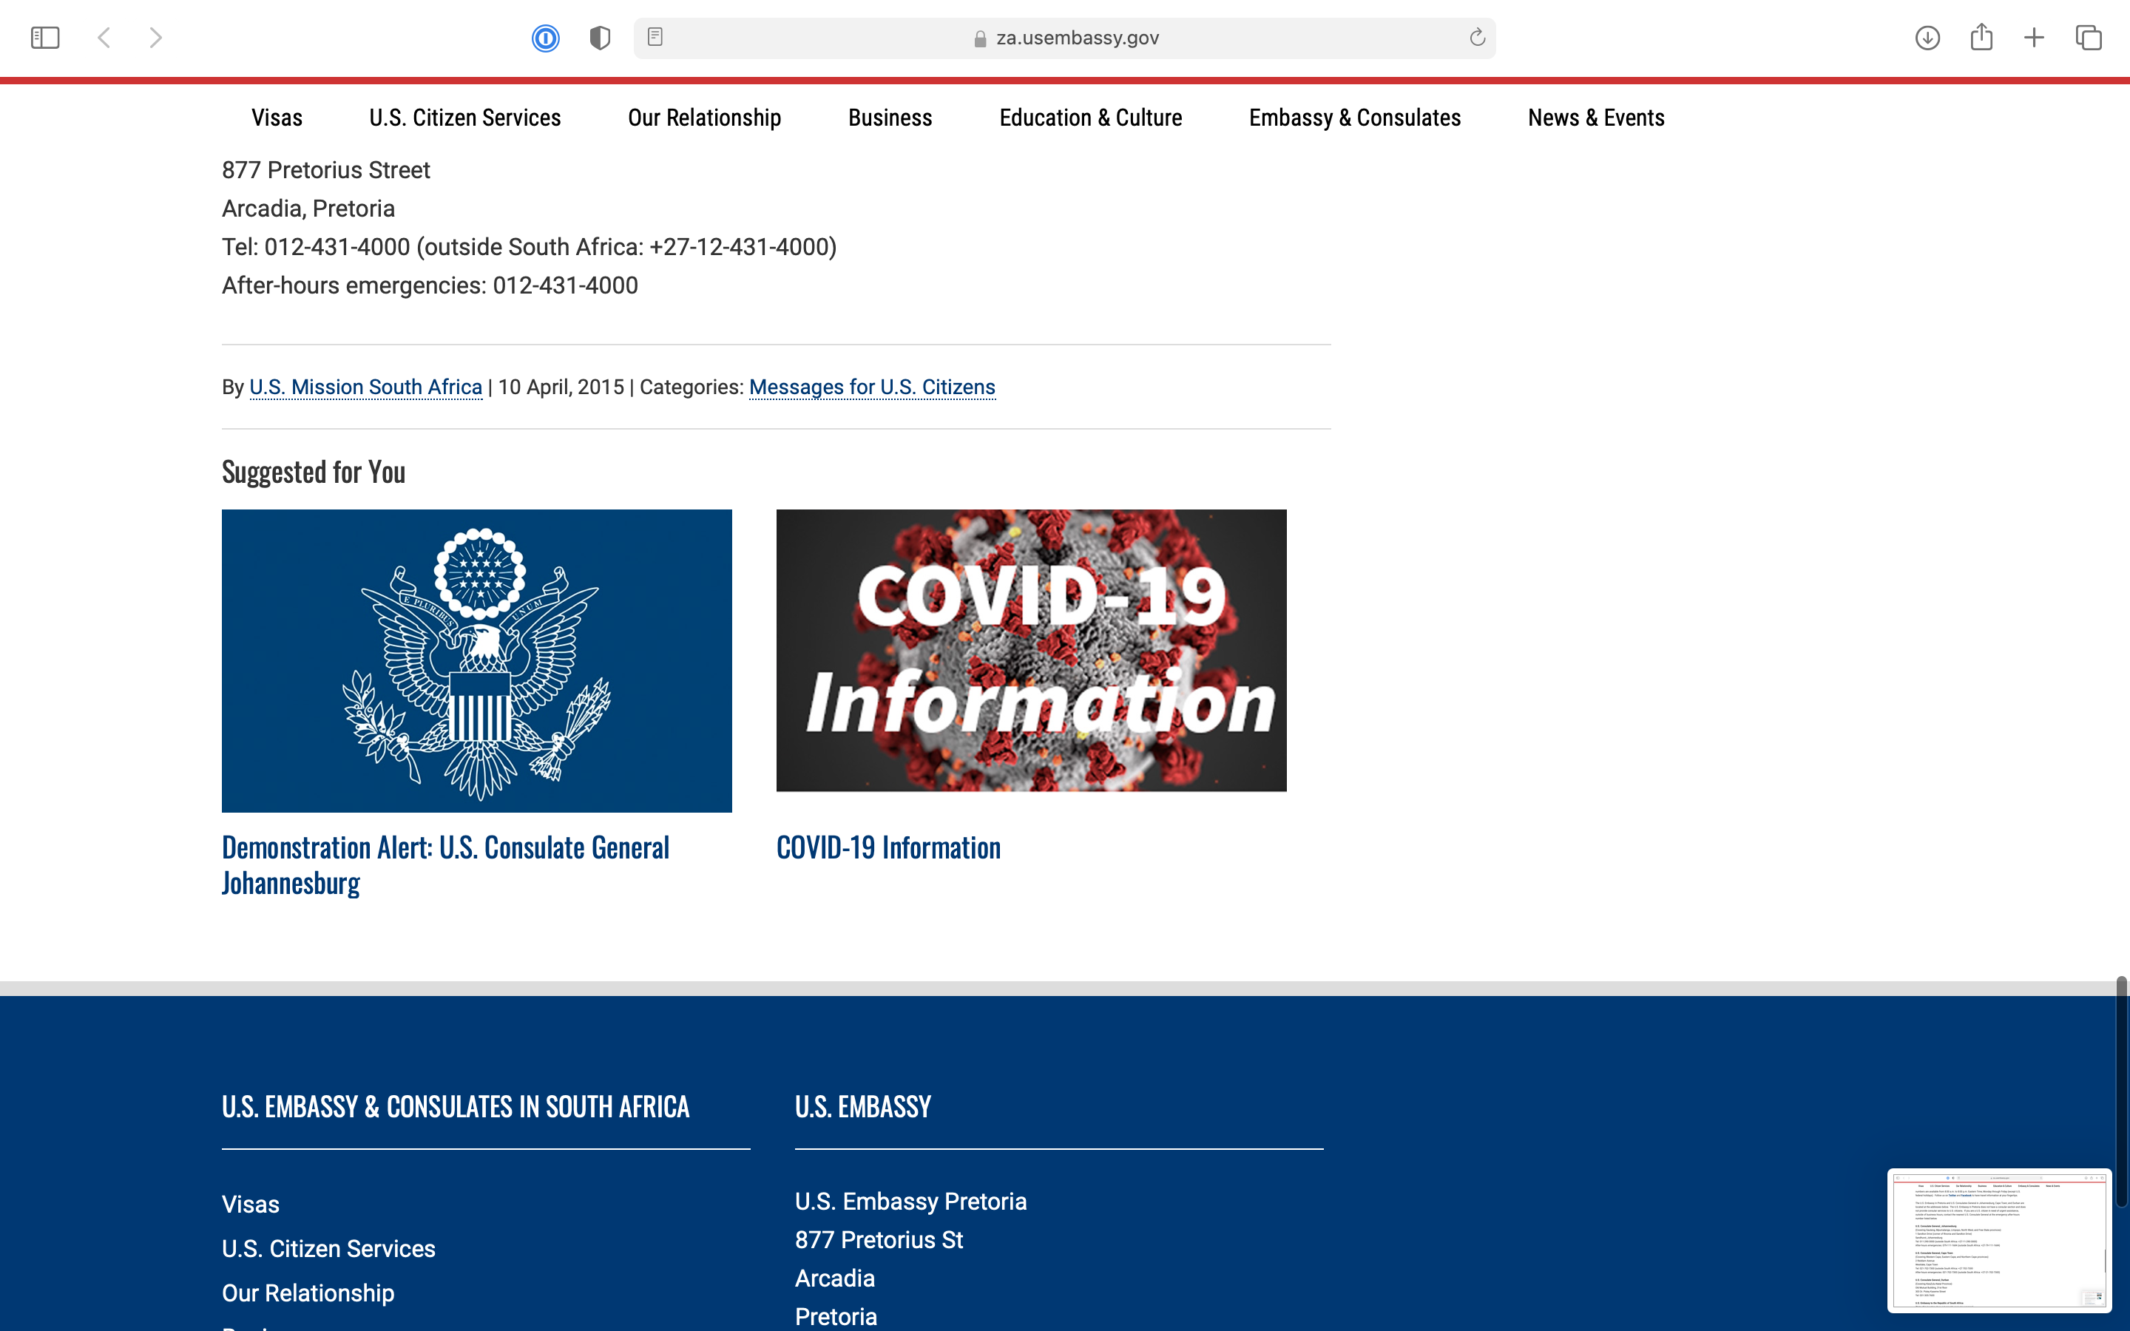Screen dimensions: 2130x1331
Task: Click the za.usembassy.gov address field
Action: [1065, 38]
